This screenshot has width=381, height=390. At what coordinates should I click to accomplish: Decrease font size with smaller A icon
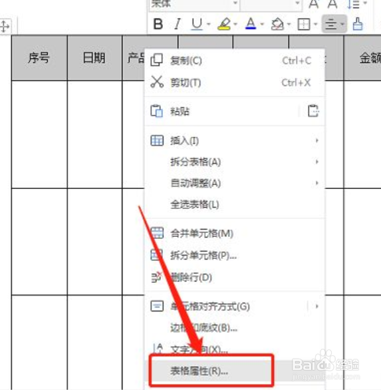(x=332, y=4)
